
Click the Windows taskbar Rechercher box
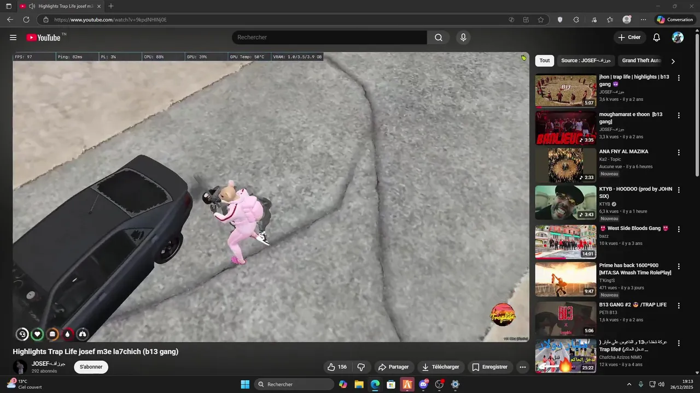(x=295, y=384)
